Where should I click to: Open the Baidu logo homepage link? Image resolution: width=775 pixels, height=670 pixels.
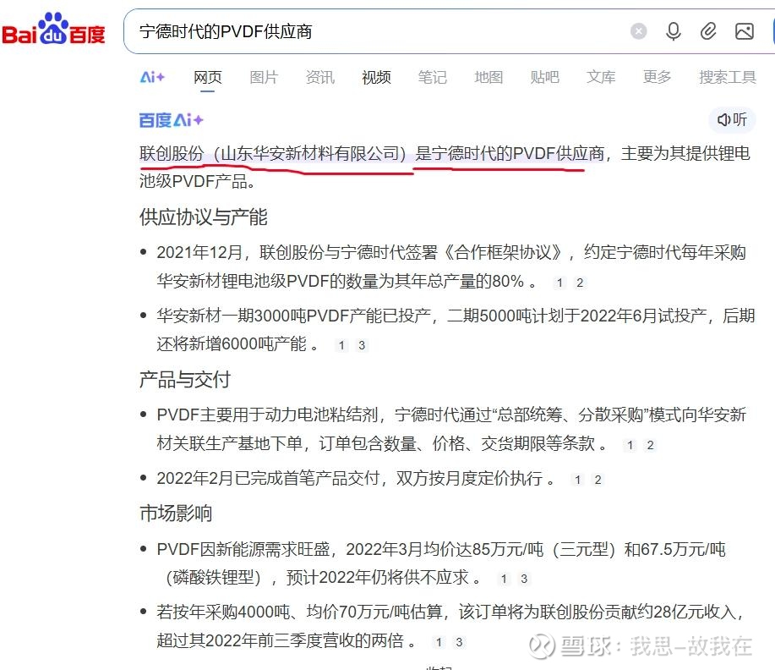(x=53, y=29)
